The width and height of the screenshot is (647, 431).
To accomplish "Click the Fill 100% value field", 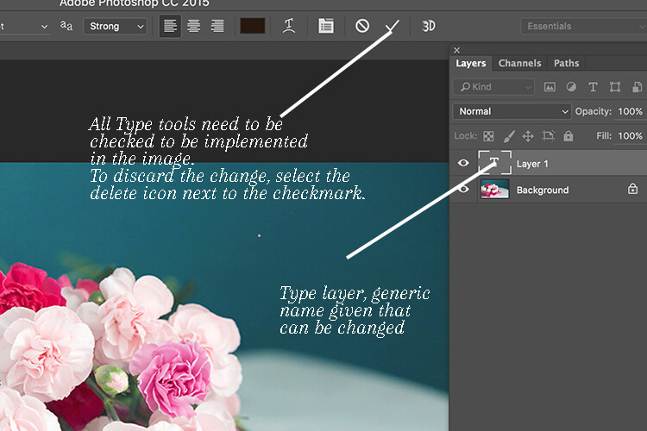I will point(630,135).
